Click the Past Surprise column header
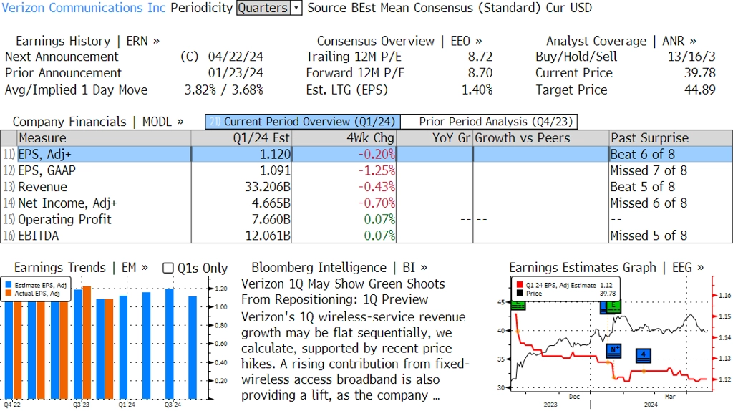The width and height of the screenshot is (733, 411). [670, 138]
